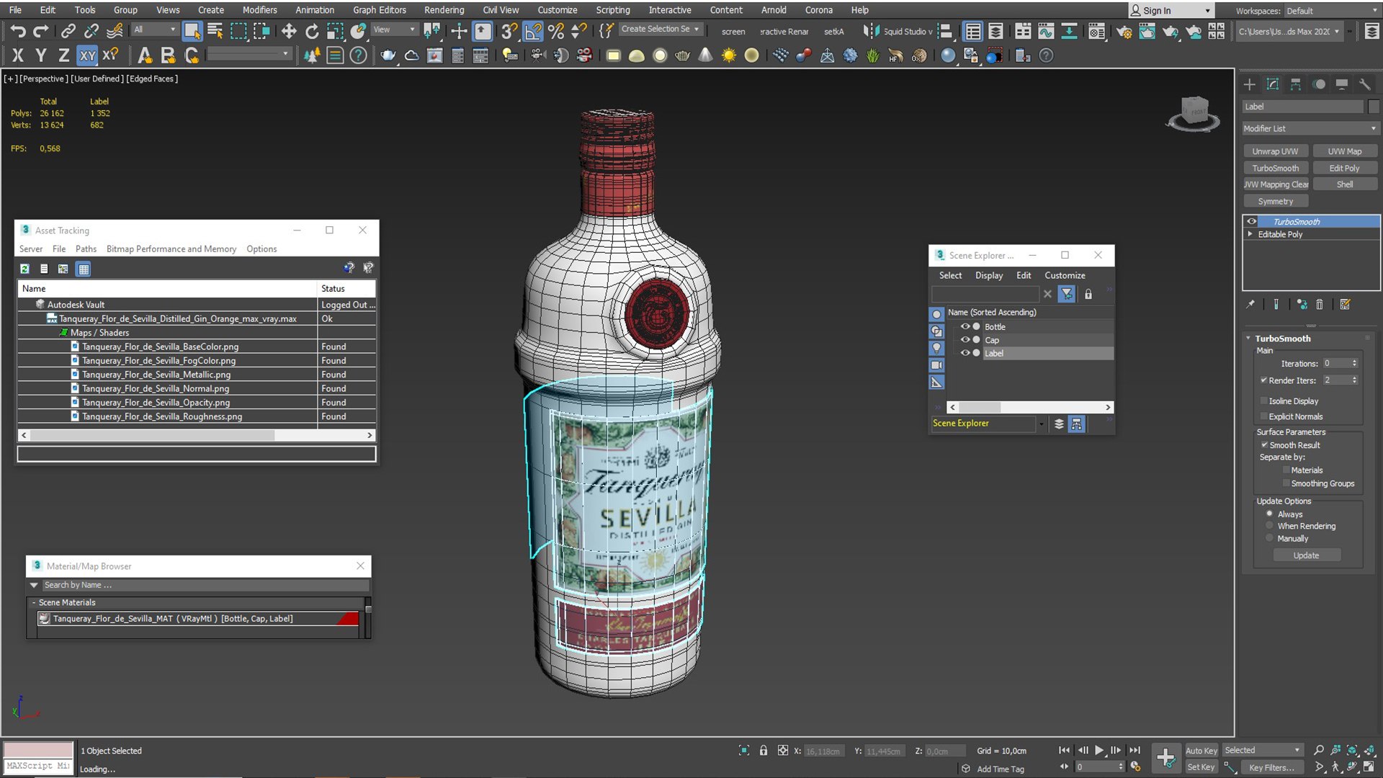Open the Utilities wrench tab
The image size is (1383, 778).
coord(1364,84)
